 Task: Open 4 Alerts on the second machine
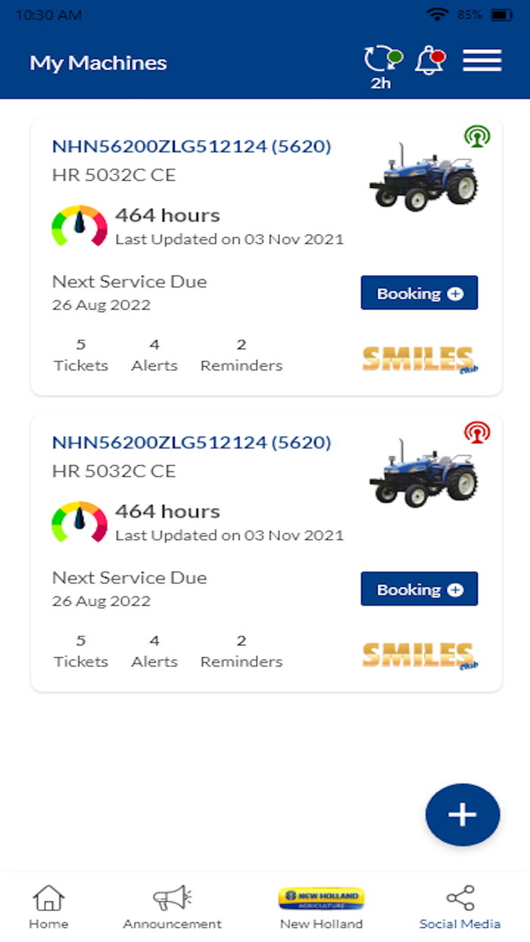tap(154, 650)
